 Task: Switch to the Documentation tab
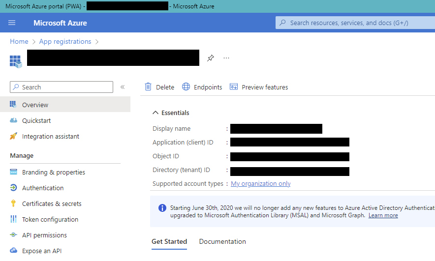coord(222,241)
